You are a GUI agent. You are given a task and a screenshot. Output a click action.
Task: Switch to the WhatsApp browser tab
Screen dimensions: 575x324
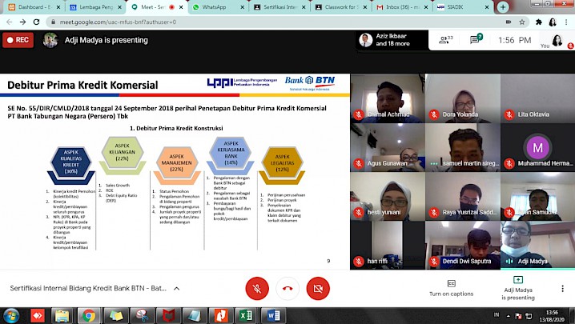coord(219,7)
